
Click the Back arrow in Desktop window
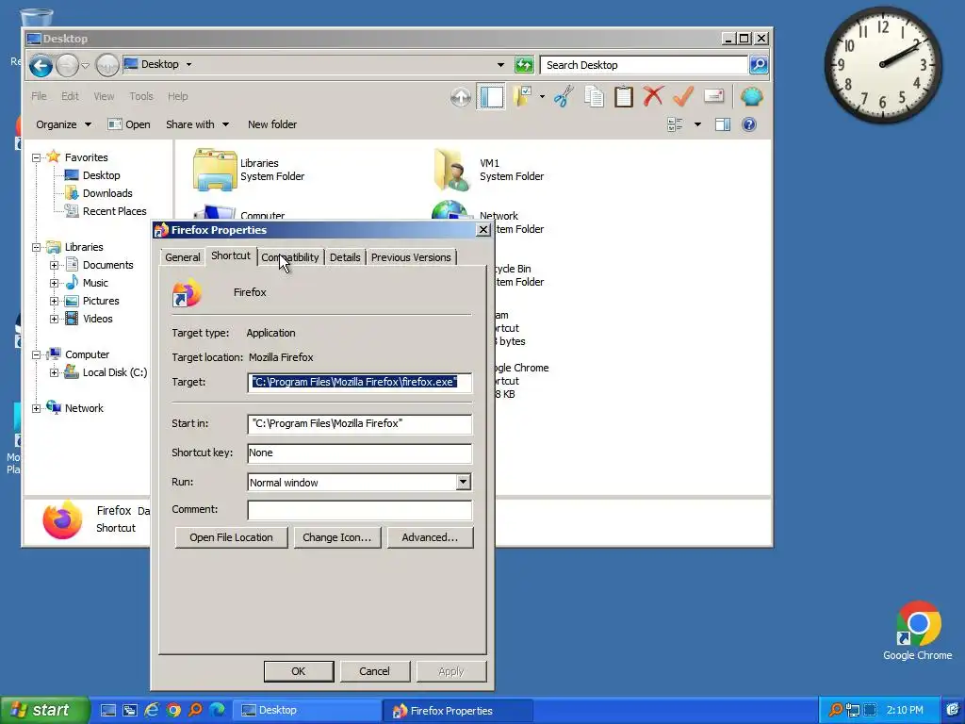pyautogui.click(x=41, y=65)
